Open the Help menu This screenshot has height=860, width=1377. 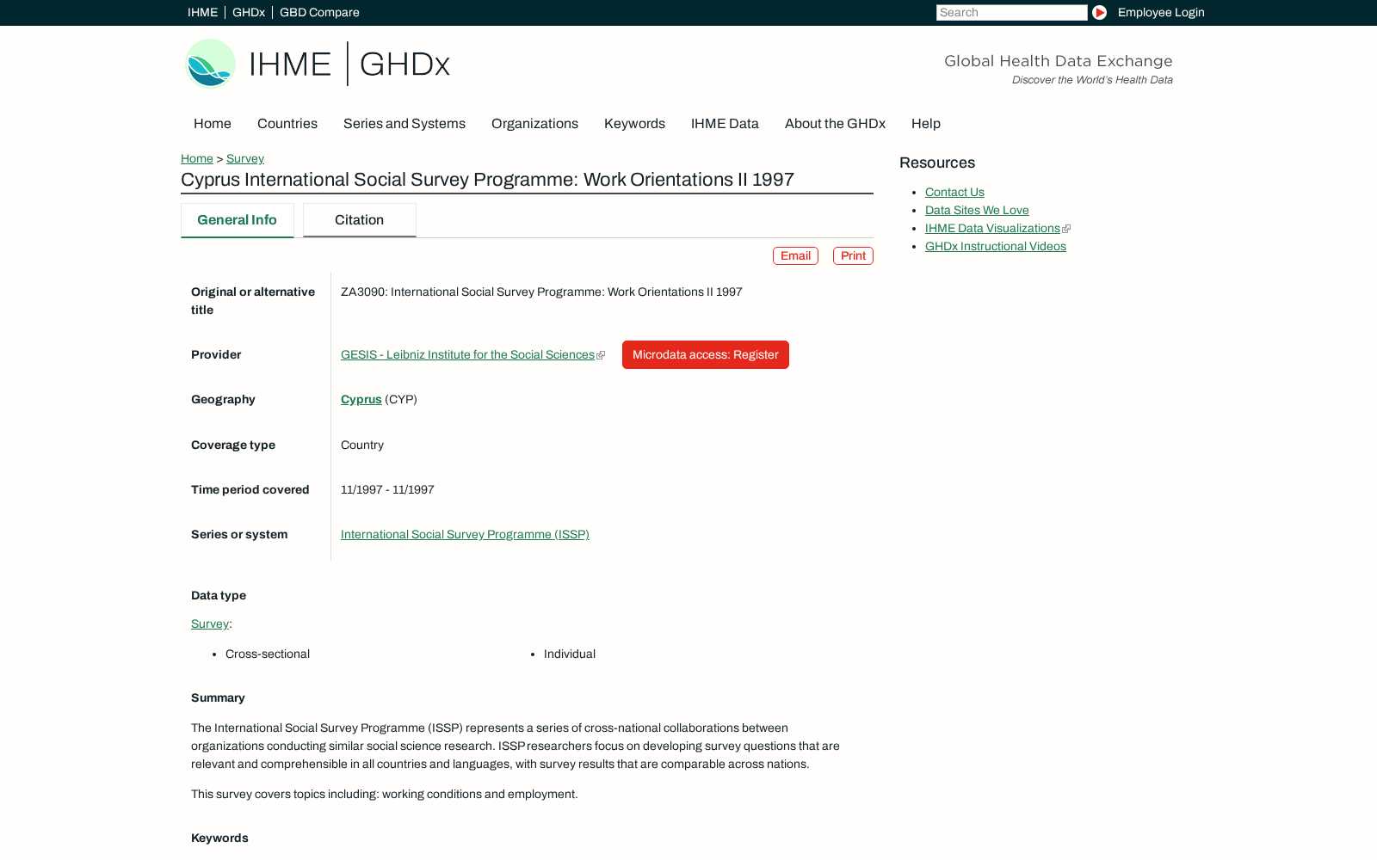tap(926, 124)
